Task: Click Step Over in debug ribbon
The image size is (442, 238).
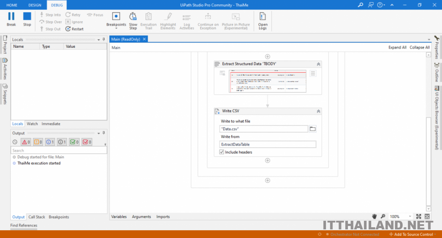Action: [x=51, y=22]
